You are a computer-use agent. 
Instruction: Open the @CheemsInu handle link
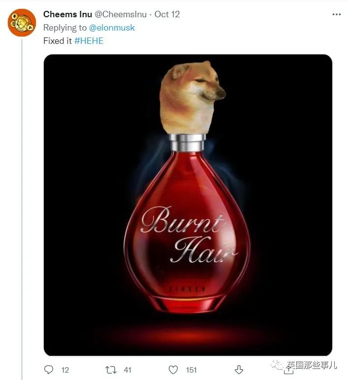tap(120, 14)
